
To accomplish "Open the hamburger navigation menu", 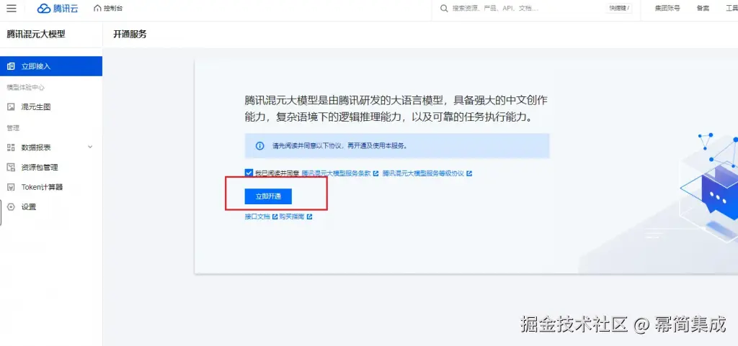I will 12,9.
